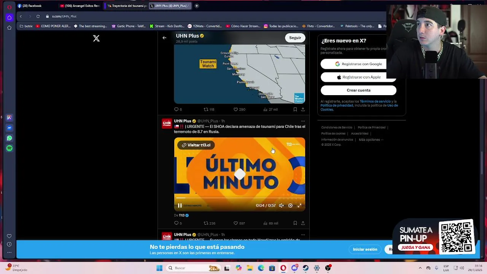Visit t13.cl link on the video
This screenshot has width=487, height=274.
[196, 145]
